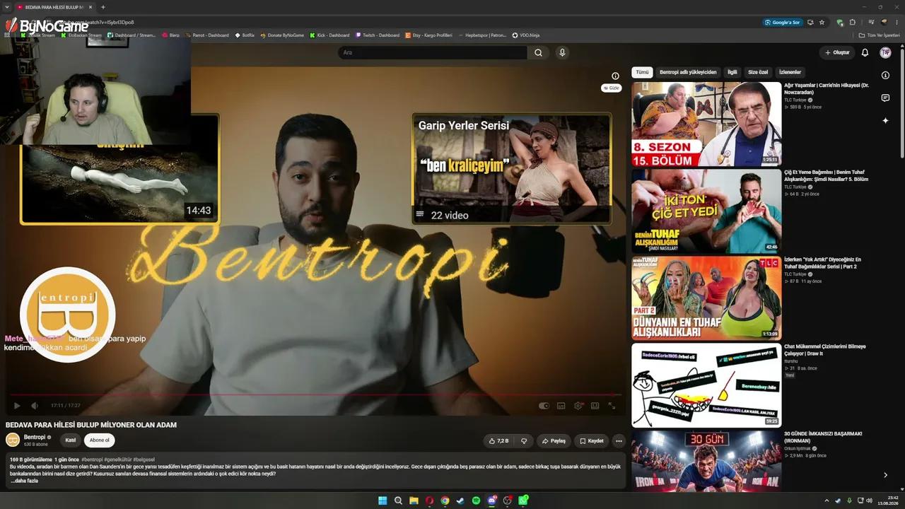Subscribe with 'Abone ol' button
Image resolution: width=905 pixels, height=509 pixels.
[x=100, y=440]
